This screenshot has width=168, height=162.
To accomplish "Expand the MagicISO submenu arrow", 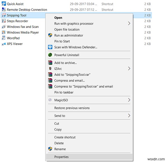I will coord(129,100).
